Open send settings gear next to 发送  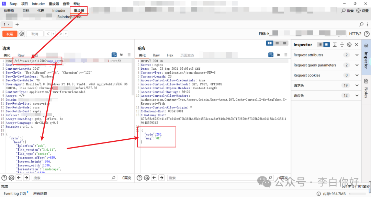click(22, 34)
